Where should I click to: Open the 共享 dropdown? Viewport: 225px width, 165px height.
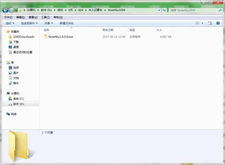pyautogui.click(x=49, y=23)
